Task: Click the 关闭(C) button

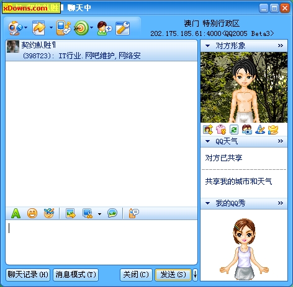Action: click(136, 275)
